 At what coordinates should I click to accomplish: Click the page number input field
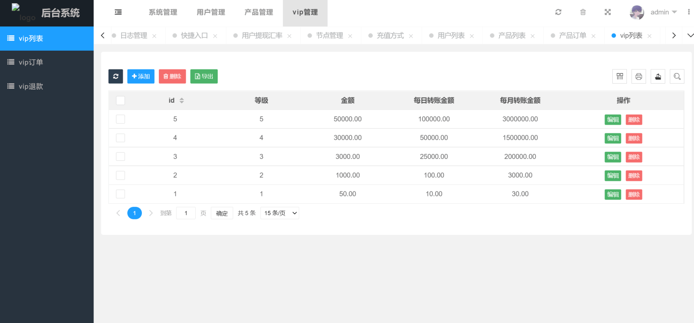(x=186, y=213)
